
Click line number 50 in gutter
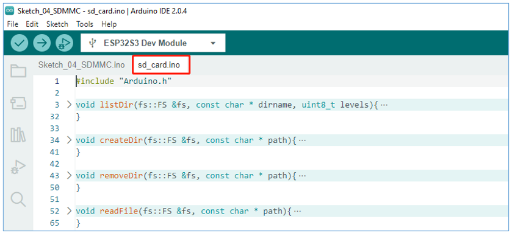[x=55, y=187]
